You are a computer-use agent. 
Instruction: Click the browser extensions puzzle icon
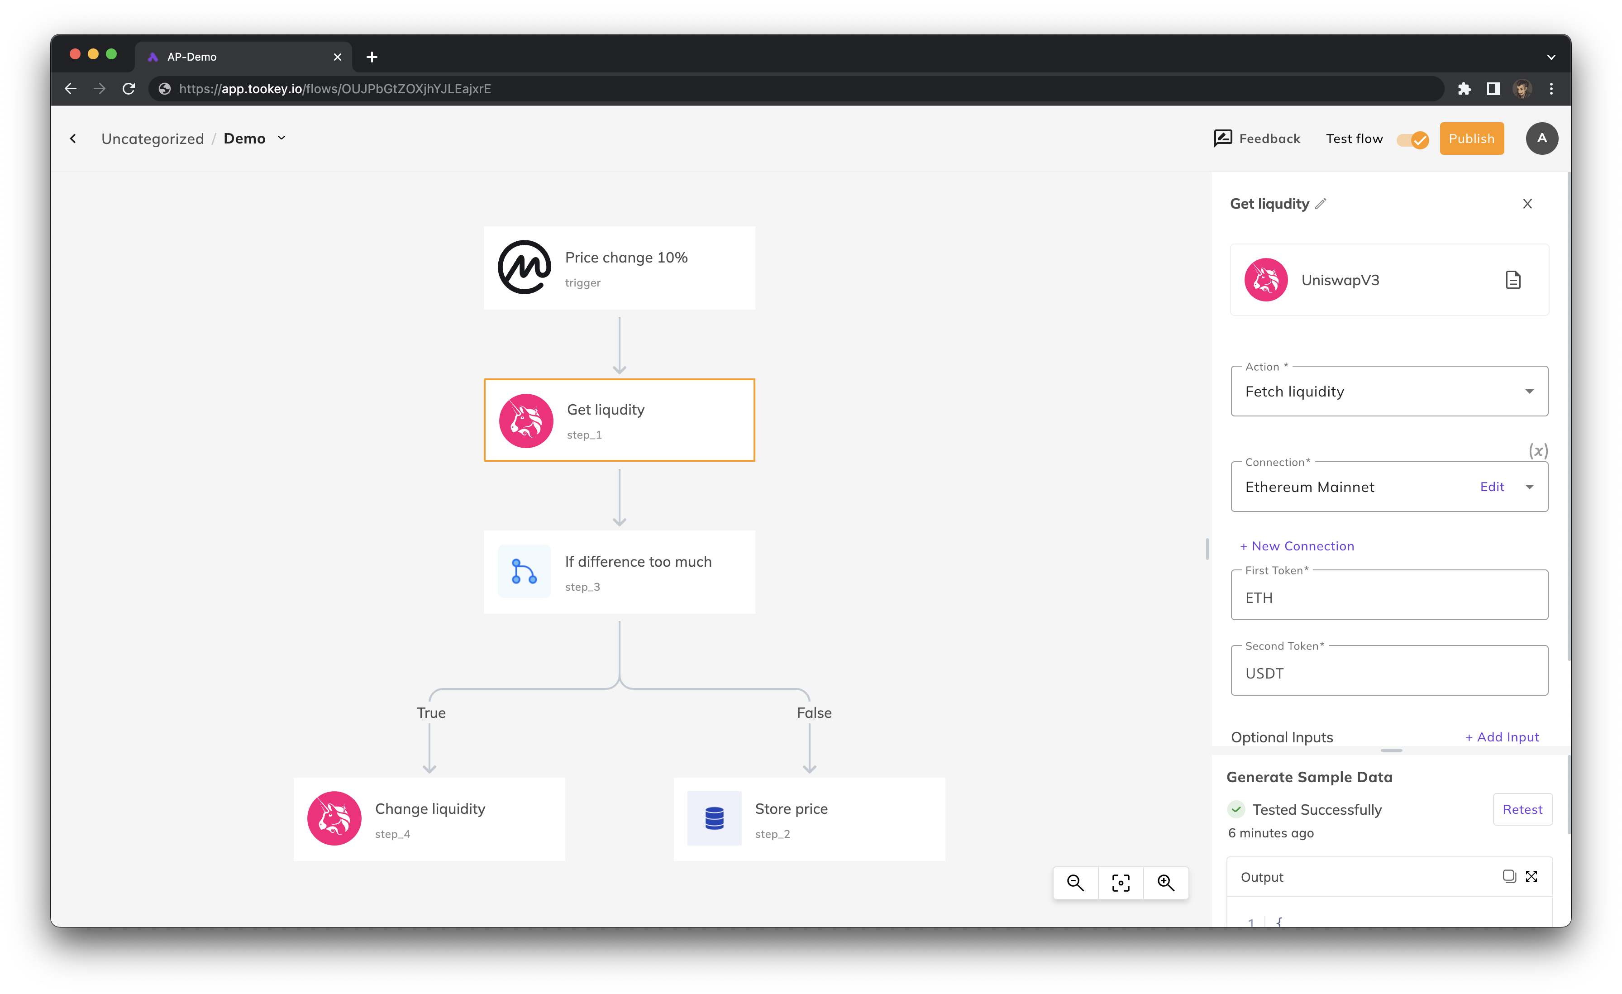(1463, 89)
